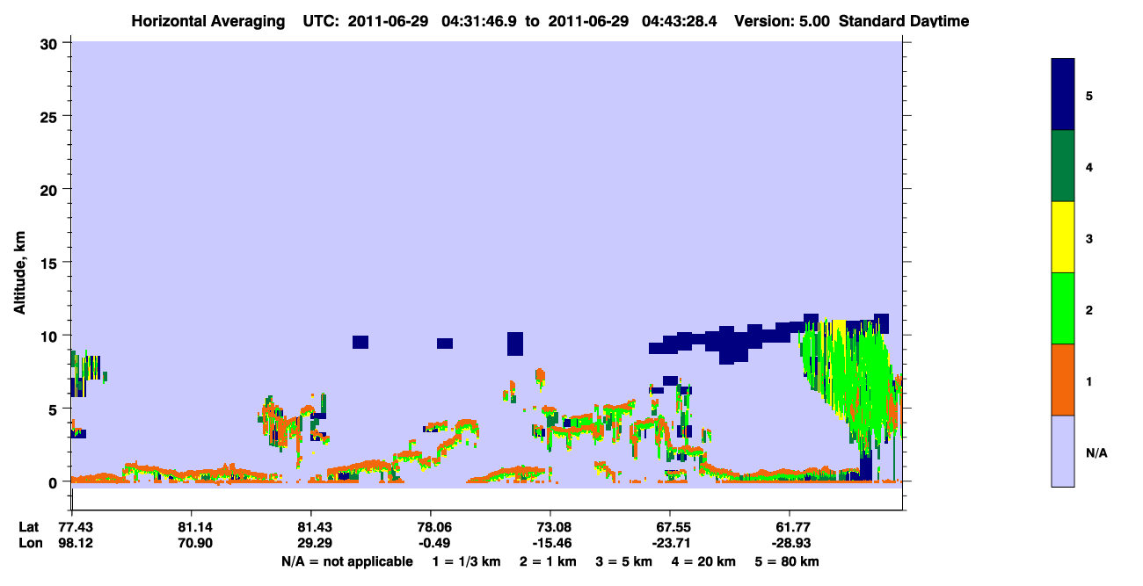
Task: Click the orange level 1 legend swatch
Action: pyautogui.click(x=1063, y=380)
